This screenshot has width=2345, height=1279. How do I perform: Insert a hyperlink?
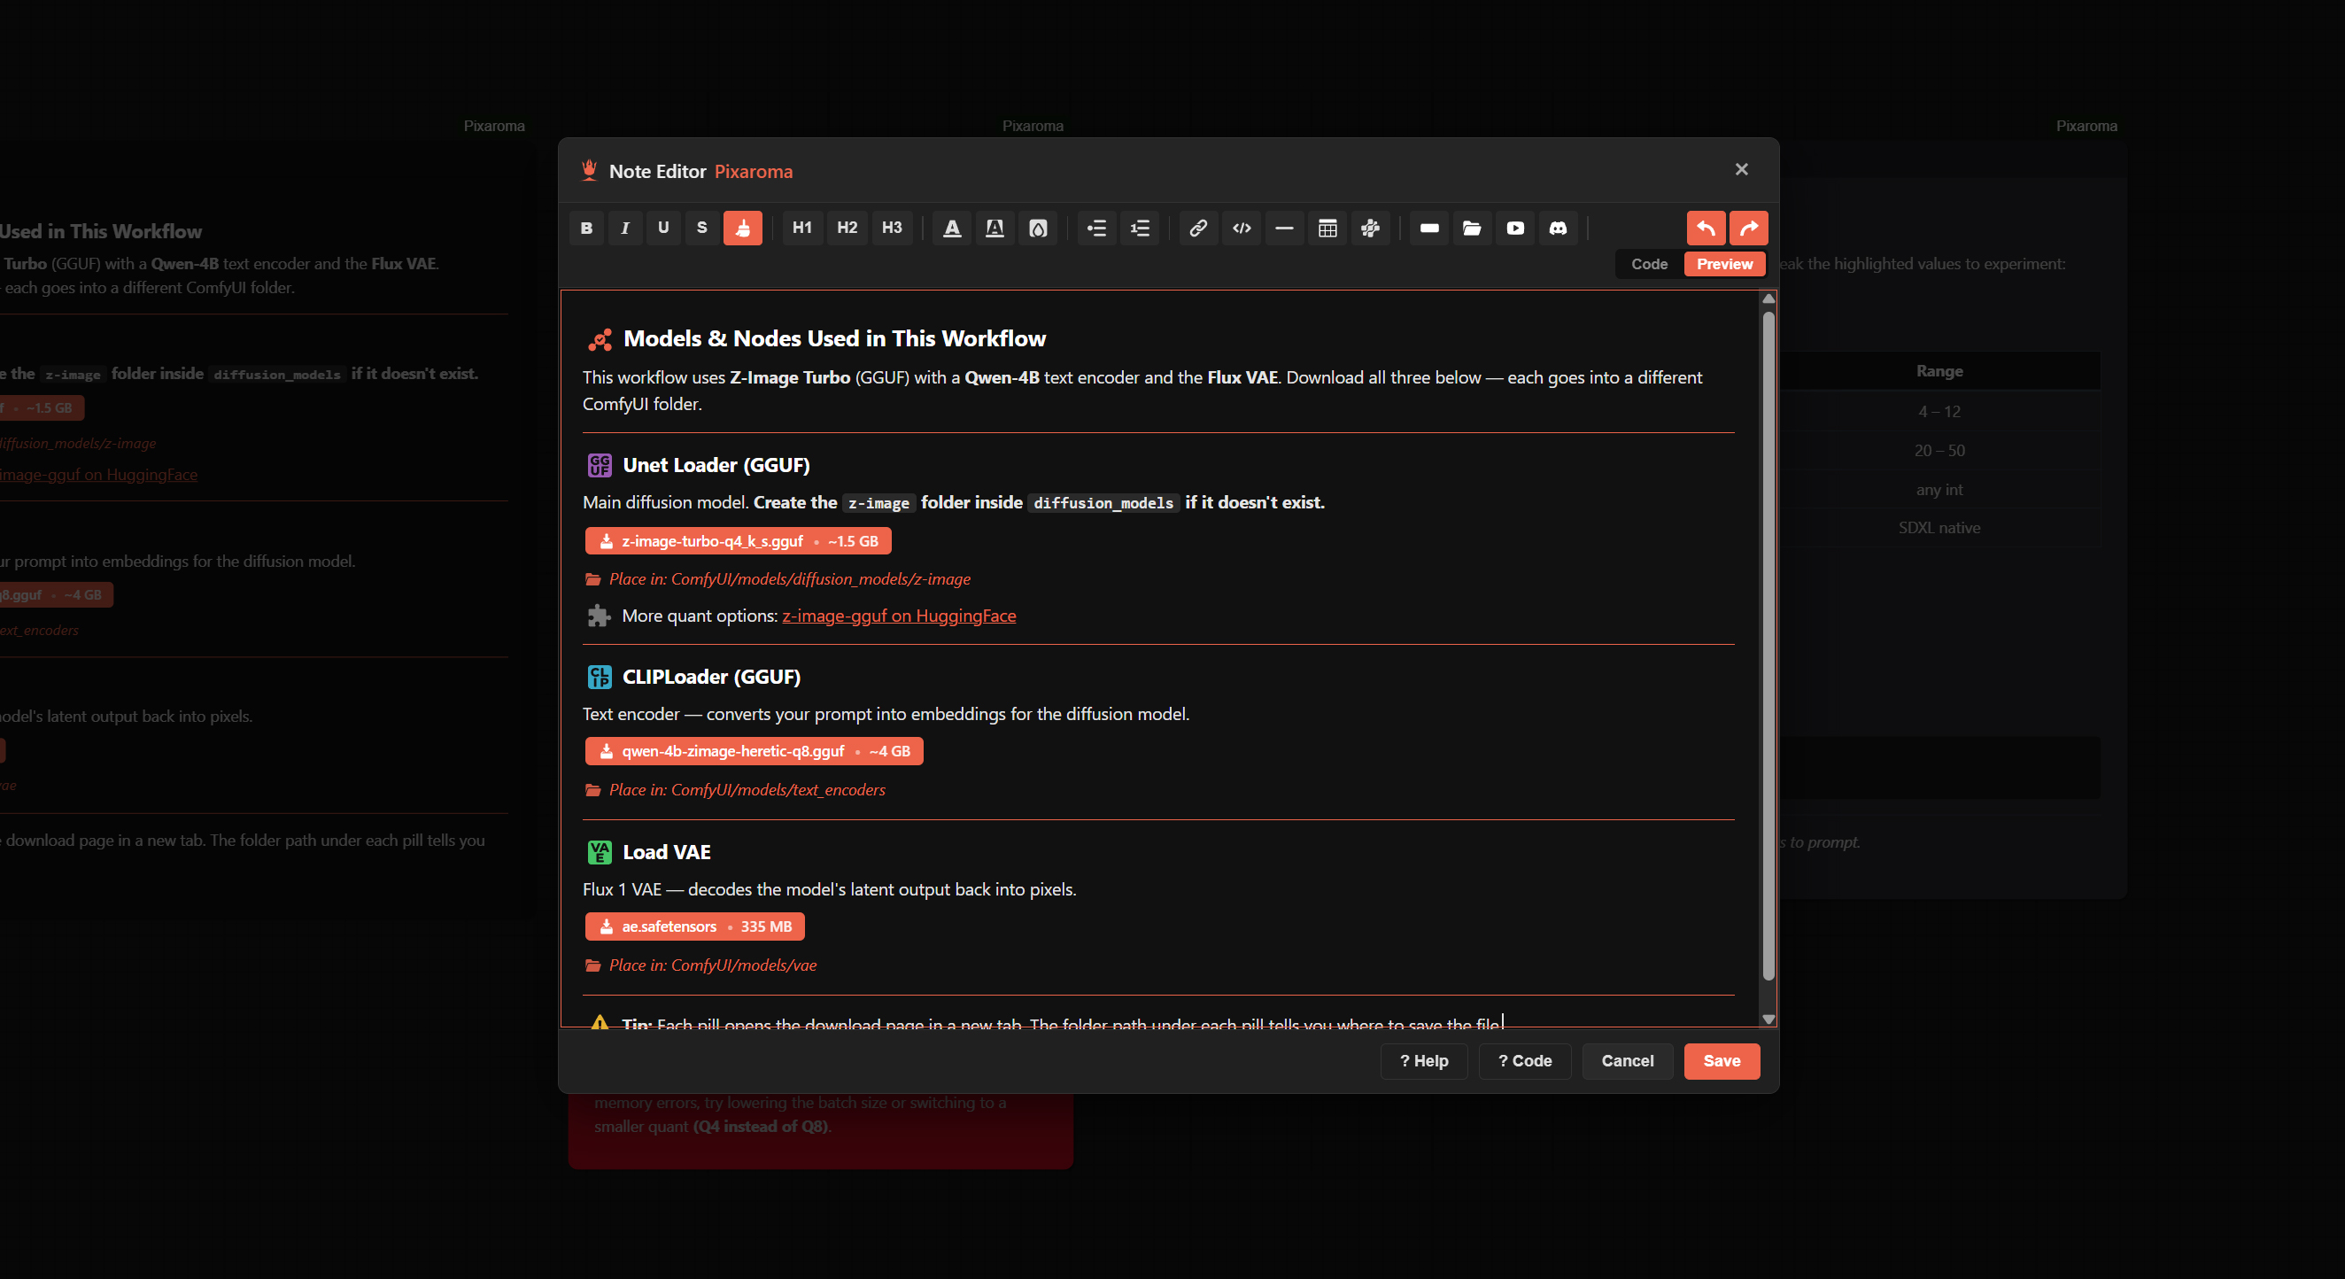[x=1199, y=228]
